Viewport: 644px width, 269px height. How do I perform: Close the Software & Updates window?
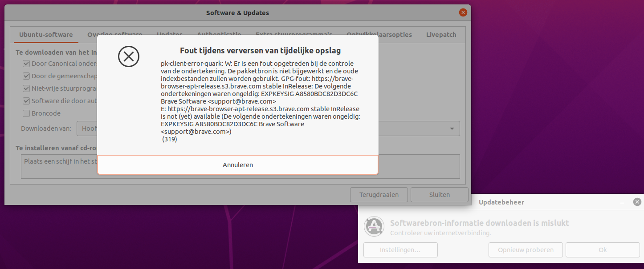463,12
